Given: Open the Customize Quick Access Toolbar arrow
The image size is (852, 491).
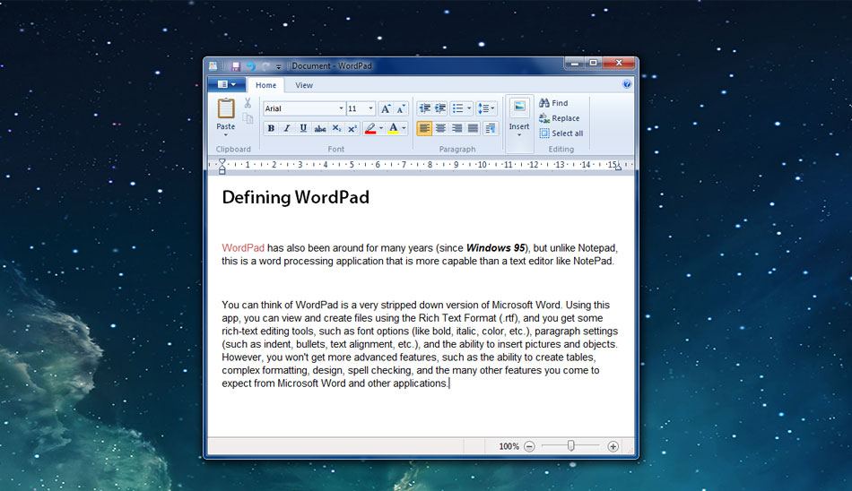Looking at the screenshot, I should [x=278, y=67].
